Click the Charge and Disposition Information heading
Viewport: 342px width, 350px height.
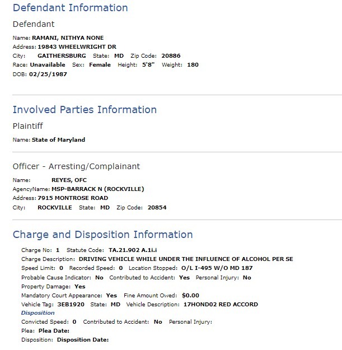tap(102, 235)
